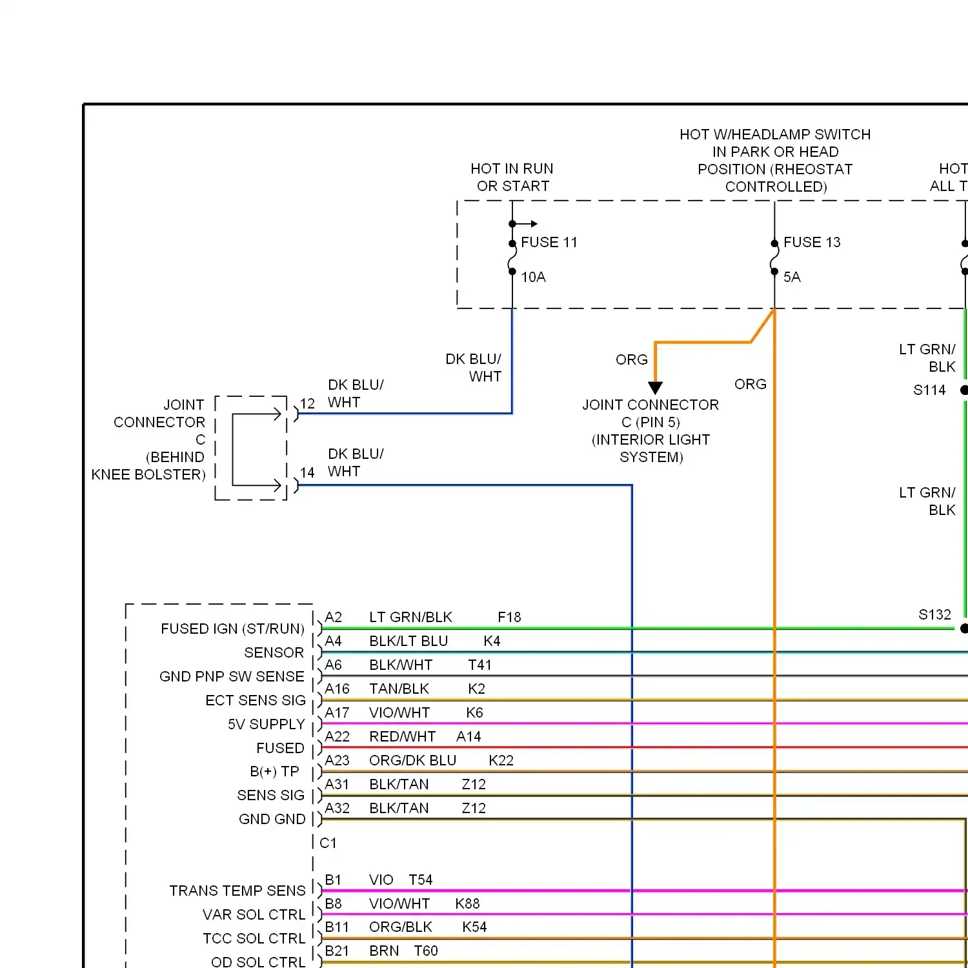
Task: Select the 5A fuse rating text
Action: click(x=792, y=277)
